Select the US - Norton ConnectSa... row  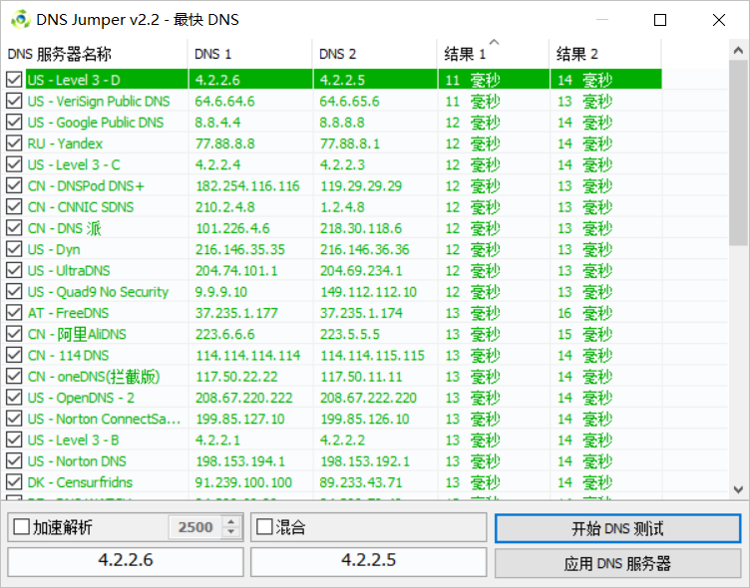(334, 419)
